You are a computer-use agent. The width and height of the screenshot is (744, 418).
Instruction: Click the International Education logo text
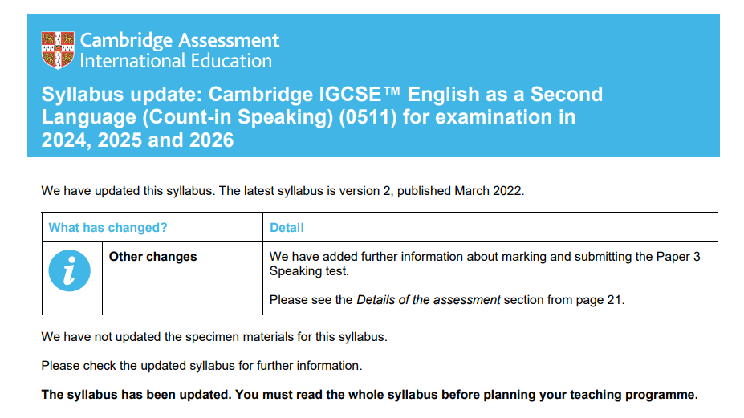click(176, 61)
